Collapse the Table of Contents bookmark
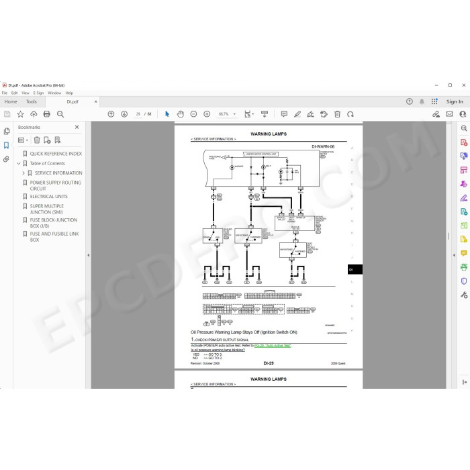This screenshot has width=470, height=470. (19, 163)
